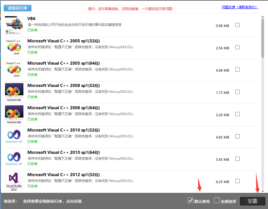Click Visual Studio 2012 sp1(32位) icon

tap(14, 182)
